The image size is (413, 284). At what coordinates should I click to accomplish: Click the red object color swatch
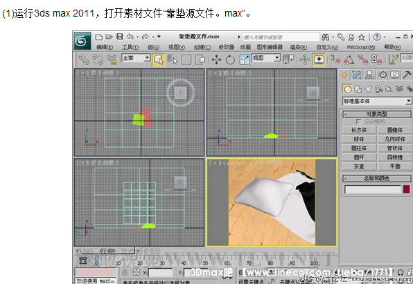tap(406, 189)
